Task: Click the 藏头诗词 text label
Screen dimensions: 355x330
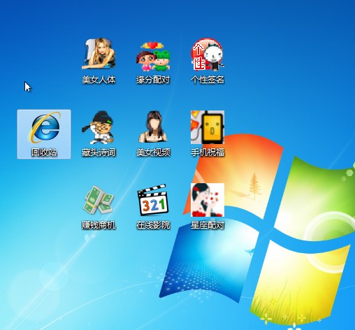Action: 99,152
